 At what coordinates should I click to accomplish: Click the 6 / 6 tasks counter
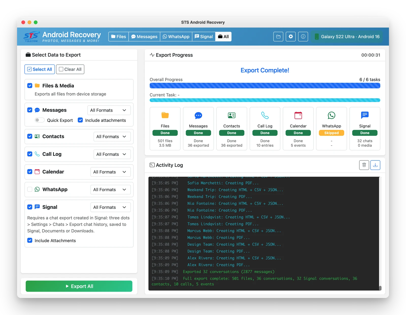click(370, 79)
